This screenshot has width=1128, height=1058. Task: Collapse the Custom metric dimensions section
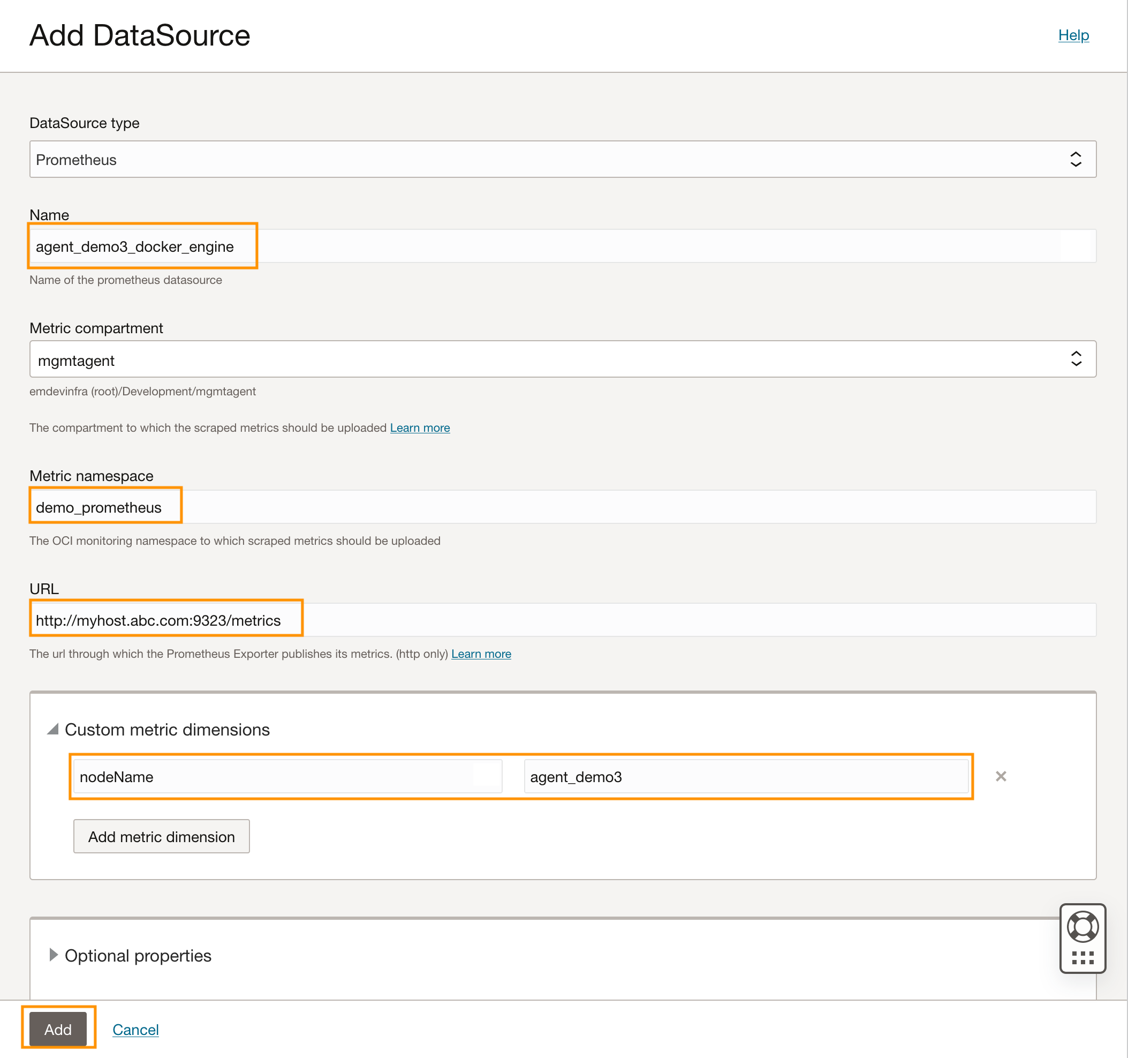53,729
